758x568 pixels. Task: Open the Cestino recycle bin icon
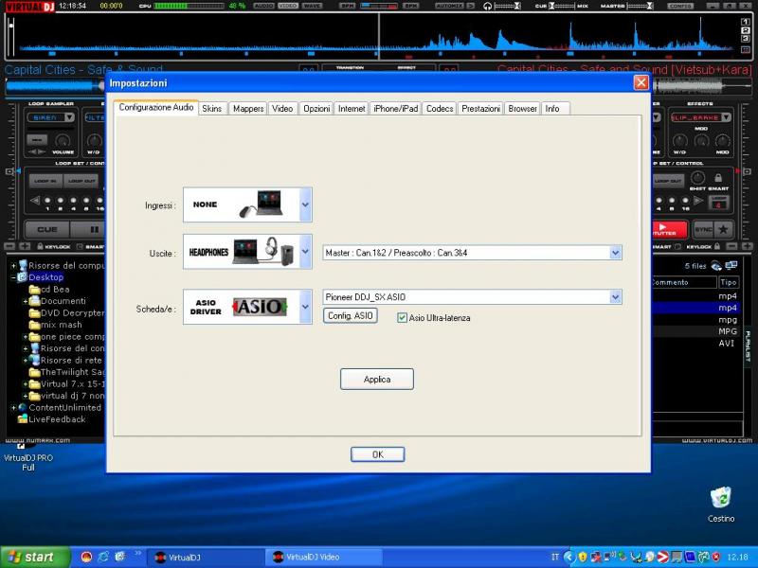(721, 497)
